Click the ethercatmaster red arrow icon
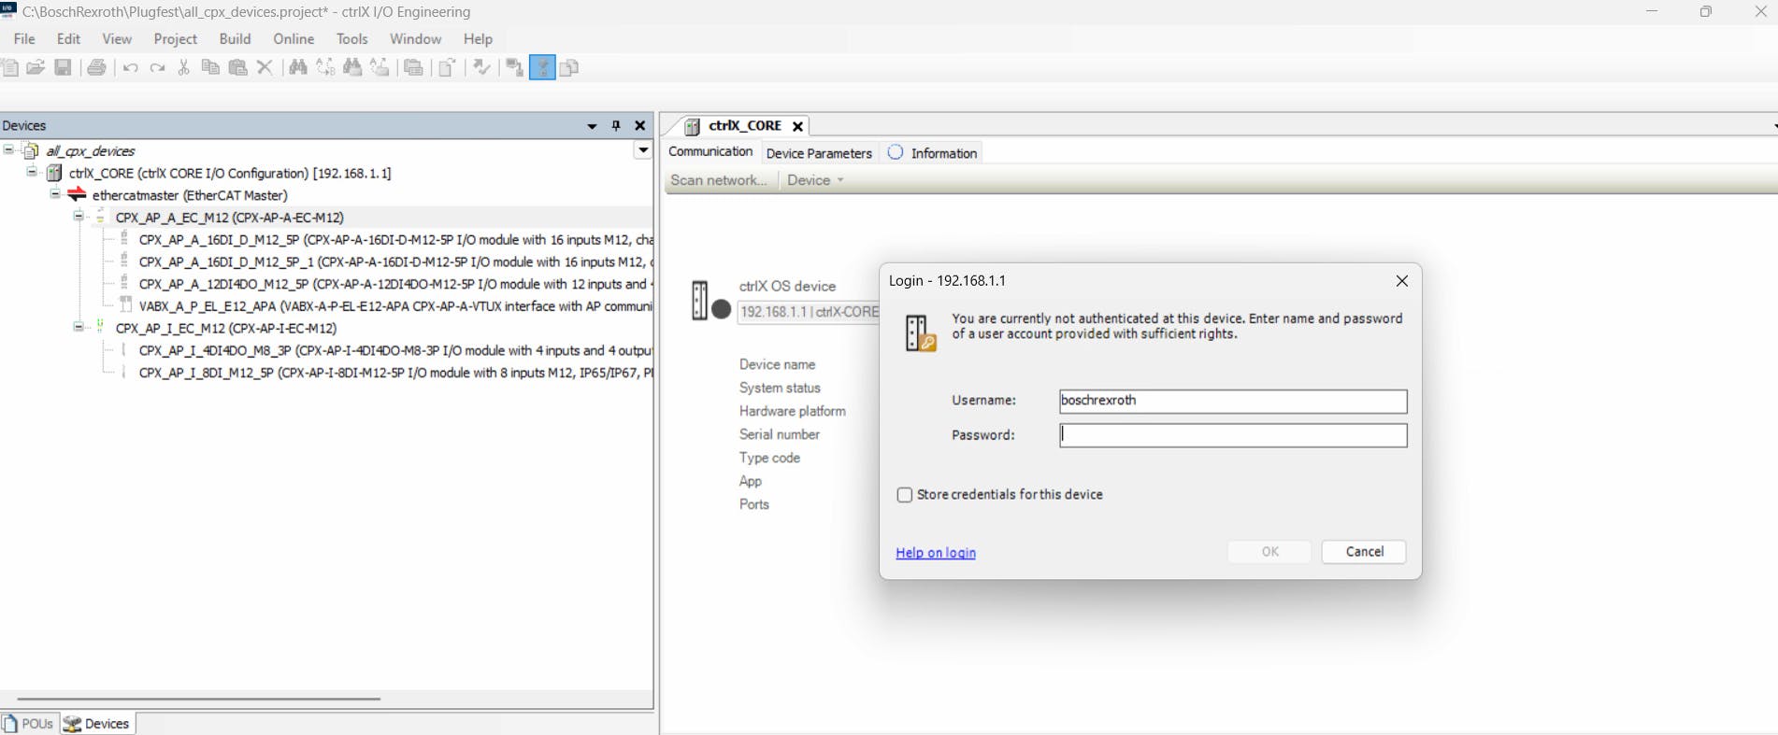Image resolution: width=1778 pixels, height=735 pixels. tap(77, 195)
